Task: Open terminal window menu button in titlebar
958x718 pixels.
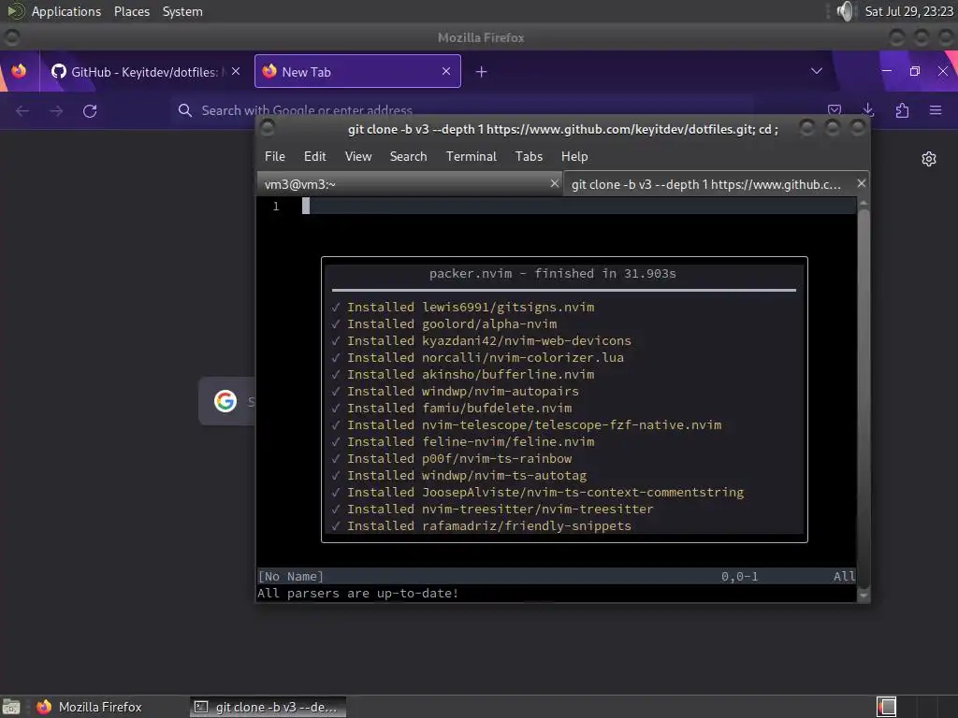Action: coord(267,127)
